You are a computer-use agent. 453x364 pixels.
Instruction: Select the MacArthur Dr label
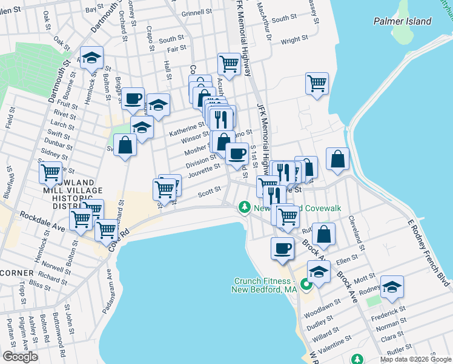pos(264,22)
